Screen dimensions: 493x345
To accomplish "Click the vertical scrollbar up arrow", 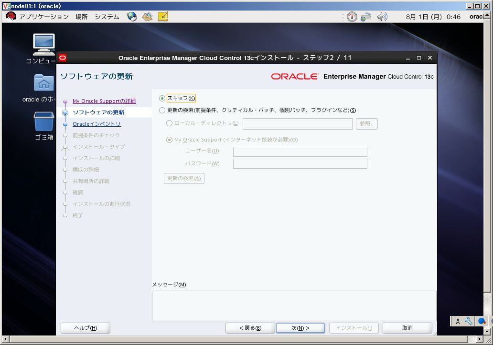I will (487, 15).
